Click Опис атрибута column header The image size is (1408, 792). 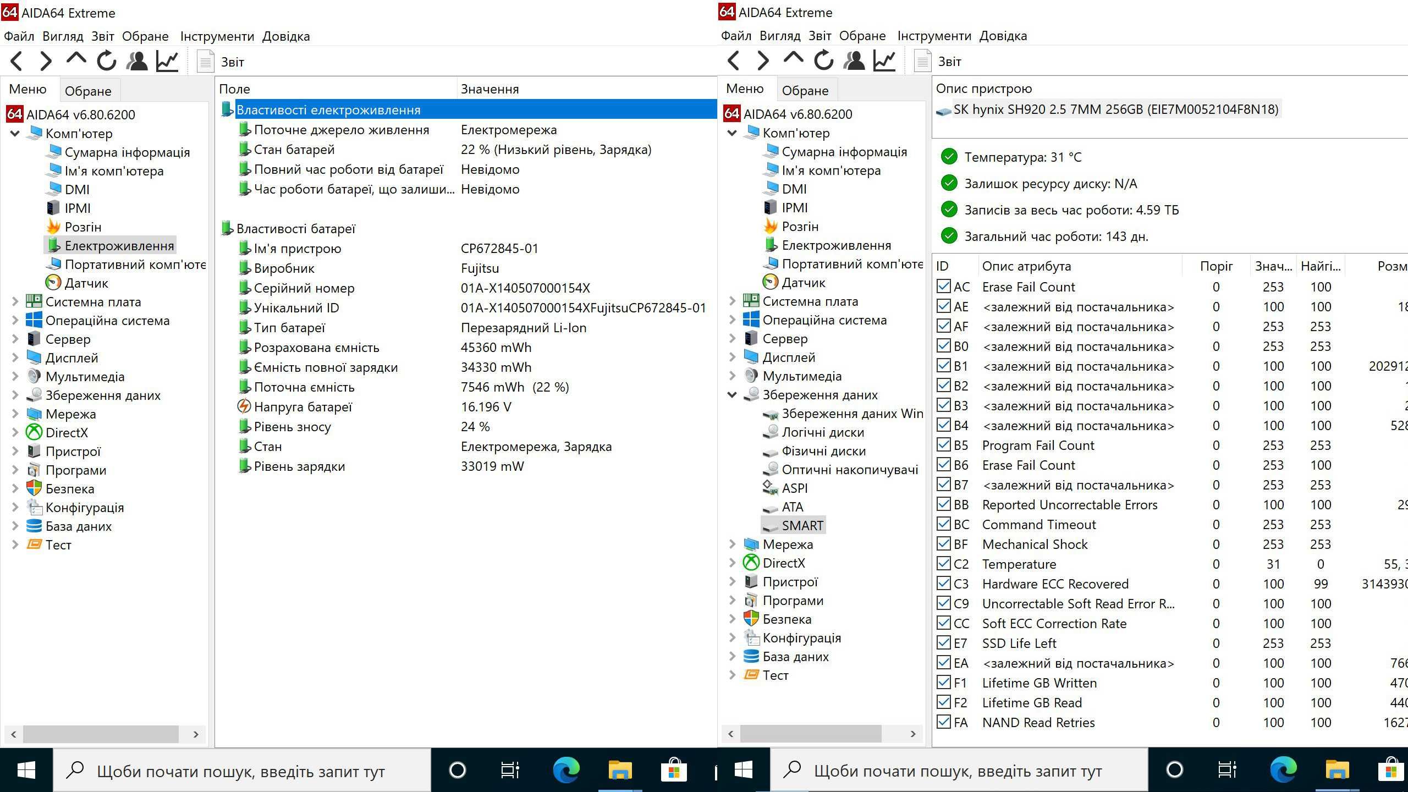tap(1080, 266)
